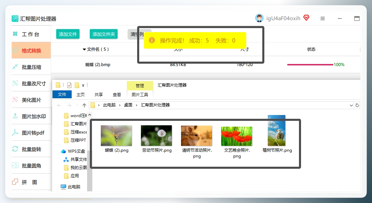Click the Explorer back arrow
The width and height of the screenshot is (372, 203).
pyautogui.click(x=59, y=105)
